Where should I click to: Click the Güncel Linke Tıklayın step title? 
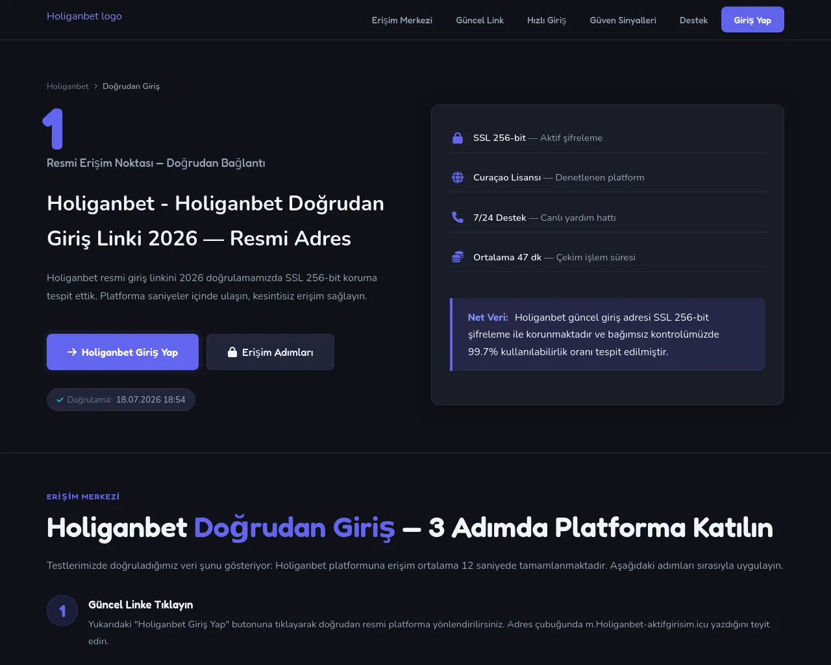[141, 605]
